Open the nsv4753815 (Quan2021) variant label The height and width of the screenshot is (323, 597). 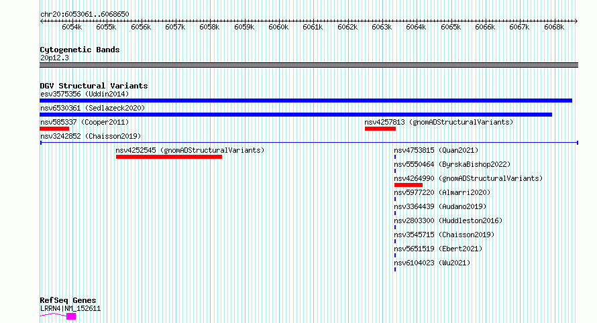(436, 150)
